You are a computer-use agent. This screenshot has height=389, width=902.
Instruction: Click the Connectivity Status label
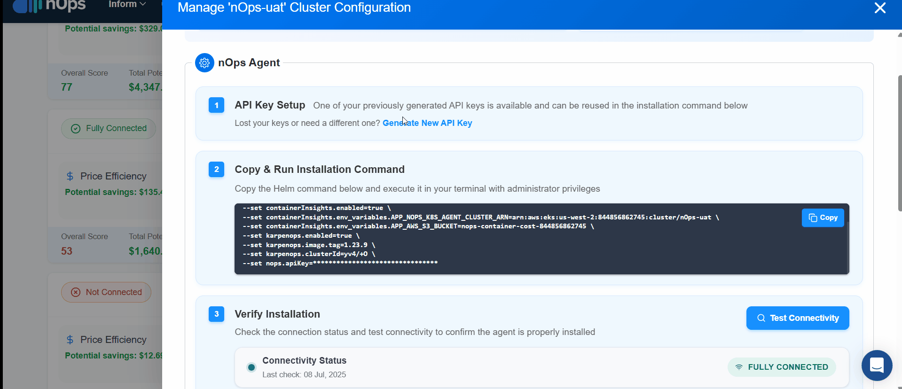(x=304, y=360)
